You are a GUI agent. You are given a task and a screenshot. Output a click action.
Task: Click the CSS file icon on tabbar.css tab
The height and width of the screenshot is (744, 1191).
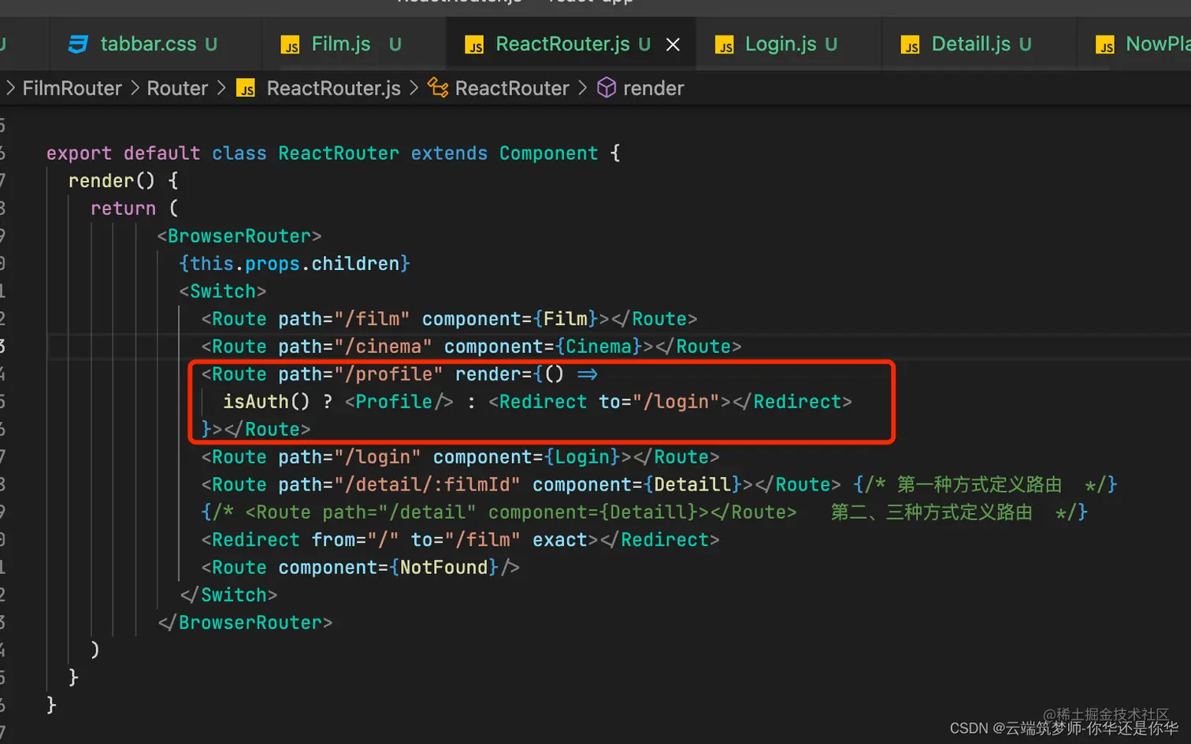coord(78,45)
